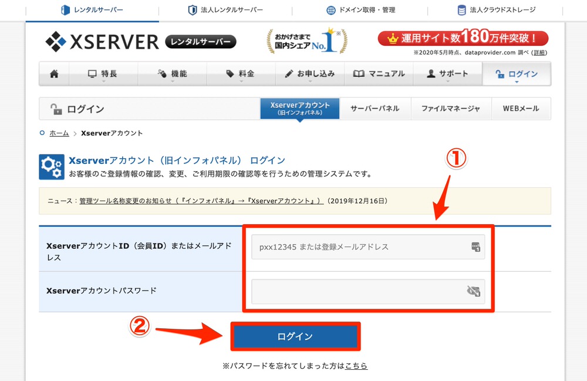Open the 機能 menu item
This screenshot has height=381, width=587.
[x=172, y=74]
